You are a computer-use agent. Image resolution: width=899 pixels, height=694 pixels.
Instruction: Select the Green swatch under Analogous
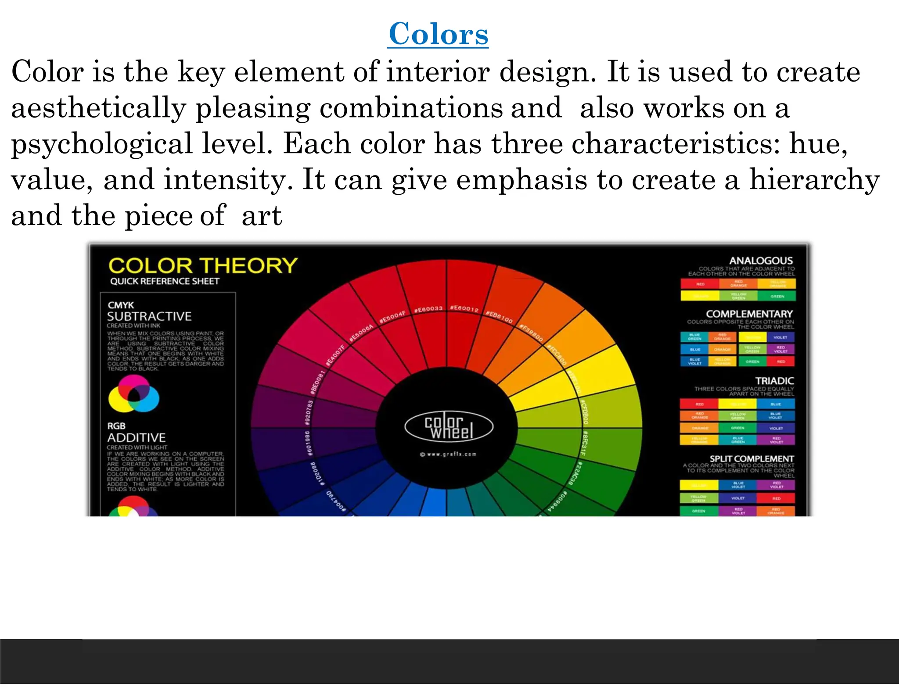click(x=777, y=296)
